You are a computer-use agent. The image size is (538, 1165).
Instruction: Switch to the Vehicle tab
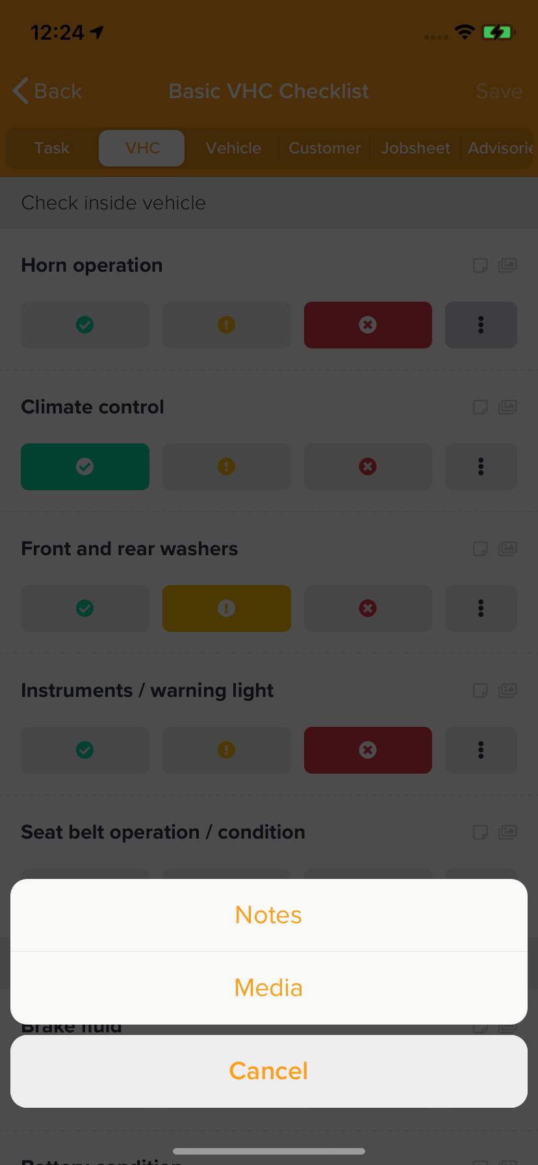(x=233, y=148)
